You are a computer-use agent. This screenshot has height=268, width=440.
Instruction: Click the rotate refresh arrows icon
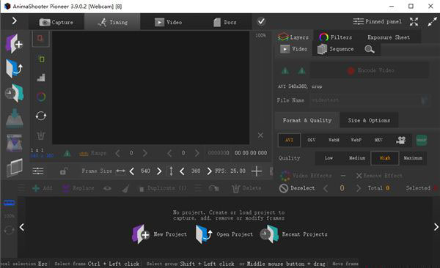coord(41,116)
